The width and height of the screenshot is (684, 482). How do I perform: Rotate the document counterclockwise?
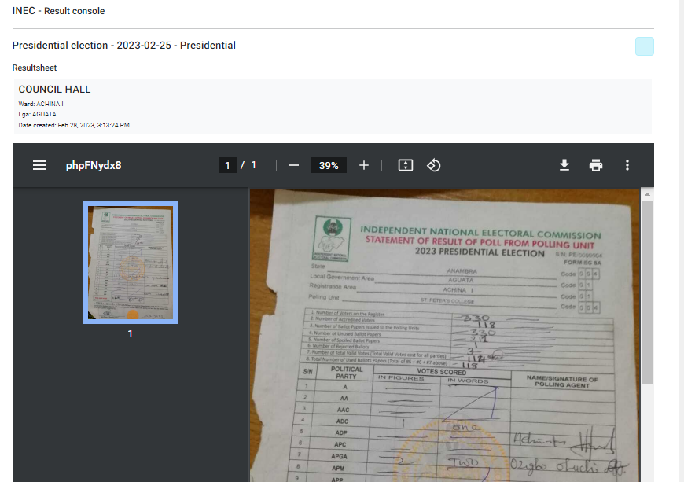coord(434,165)
